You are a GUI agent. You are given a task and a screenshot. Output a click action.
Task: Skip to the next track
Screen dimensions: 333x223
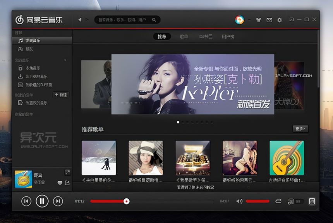point(58,201)
